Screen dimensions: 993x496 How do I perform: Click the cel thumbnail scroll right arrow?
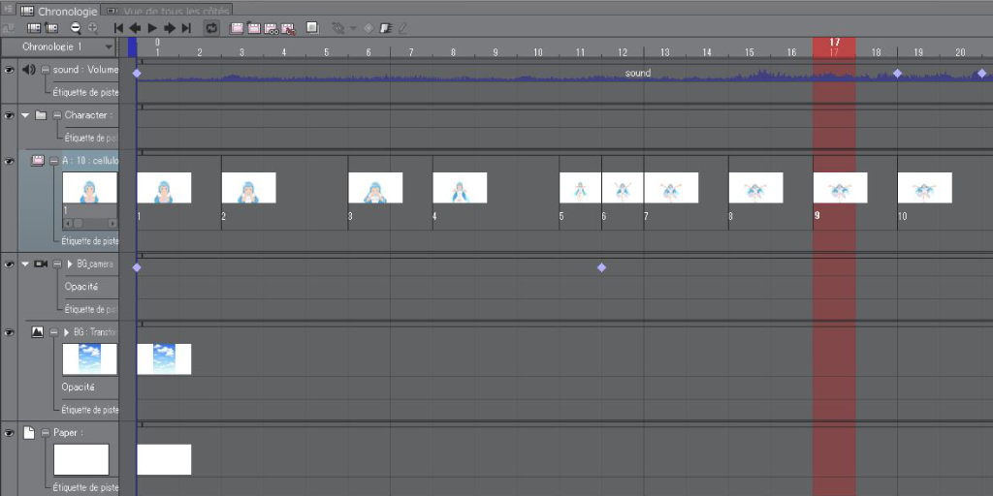(x=112, y=223)
